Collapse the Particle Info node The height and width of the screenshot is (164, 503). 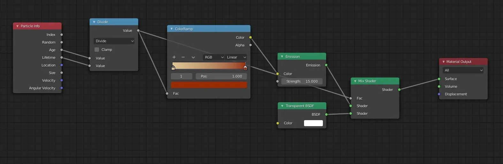[17, 26]
